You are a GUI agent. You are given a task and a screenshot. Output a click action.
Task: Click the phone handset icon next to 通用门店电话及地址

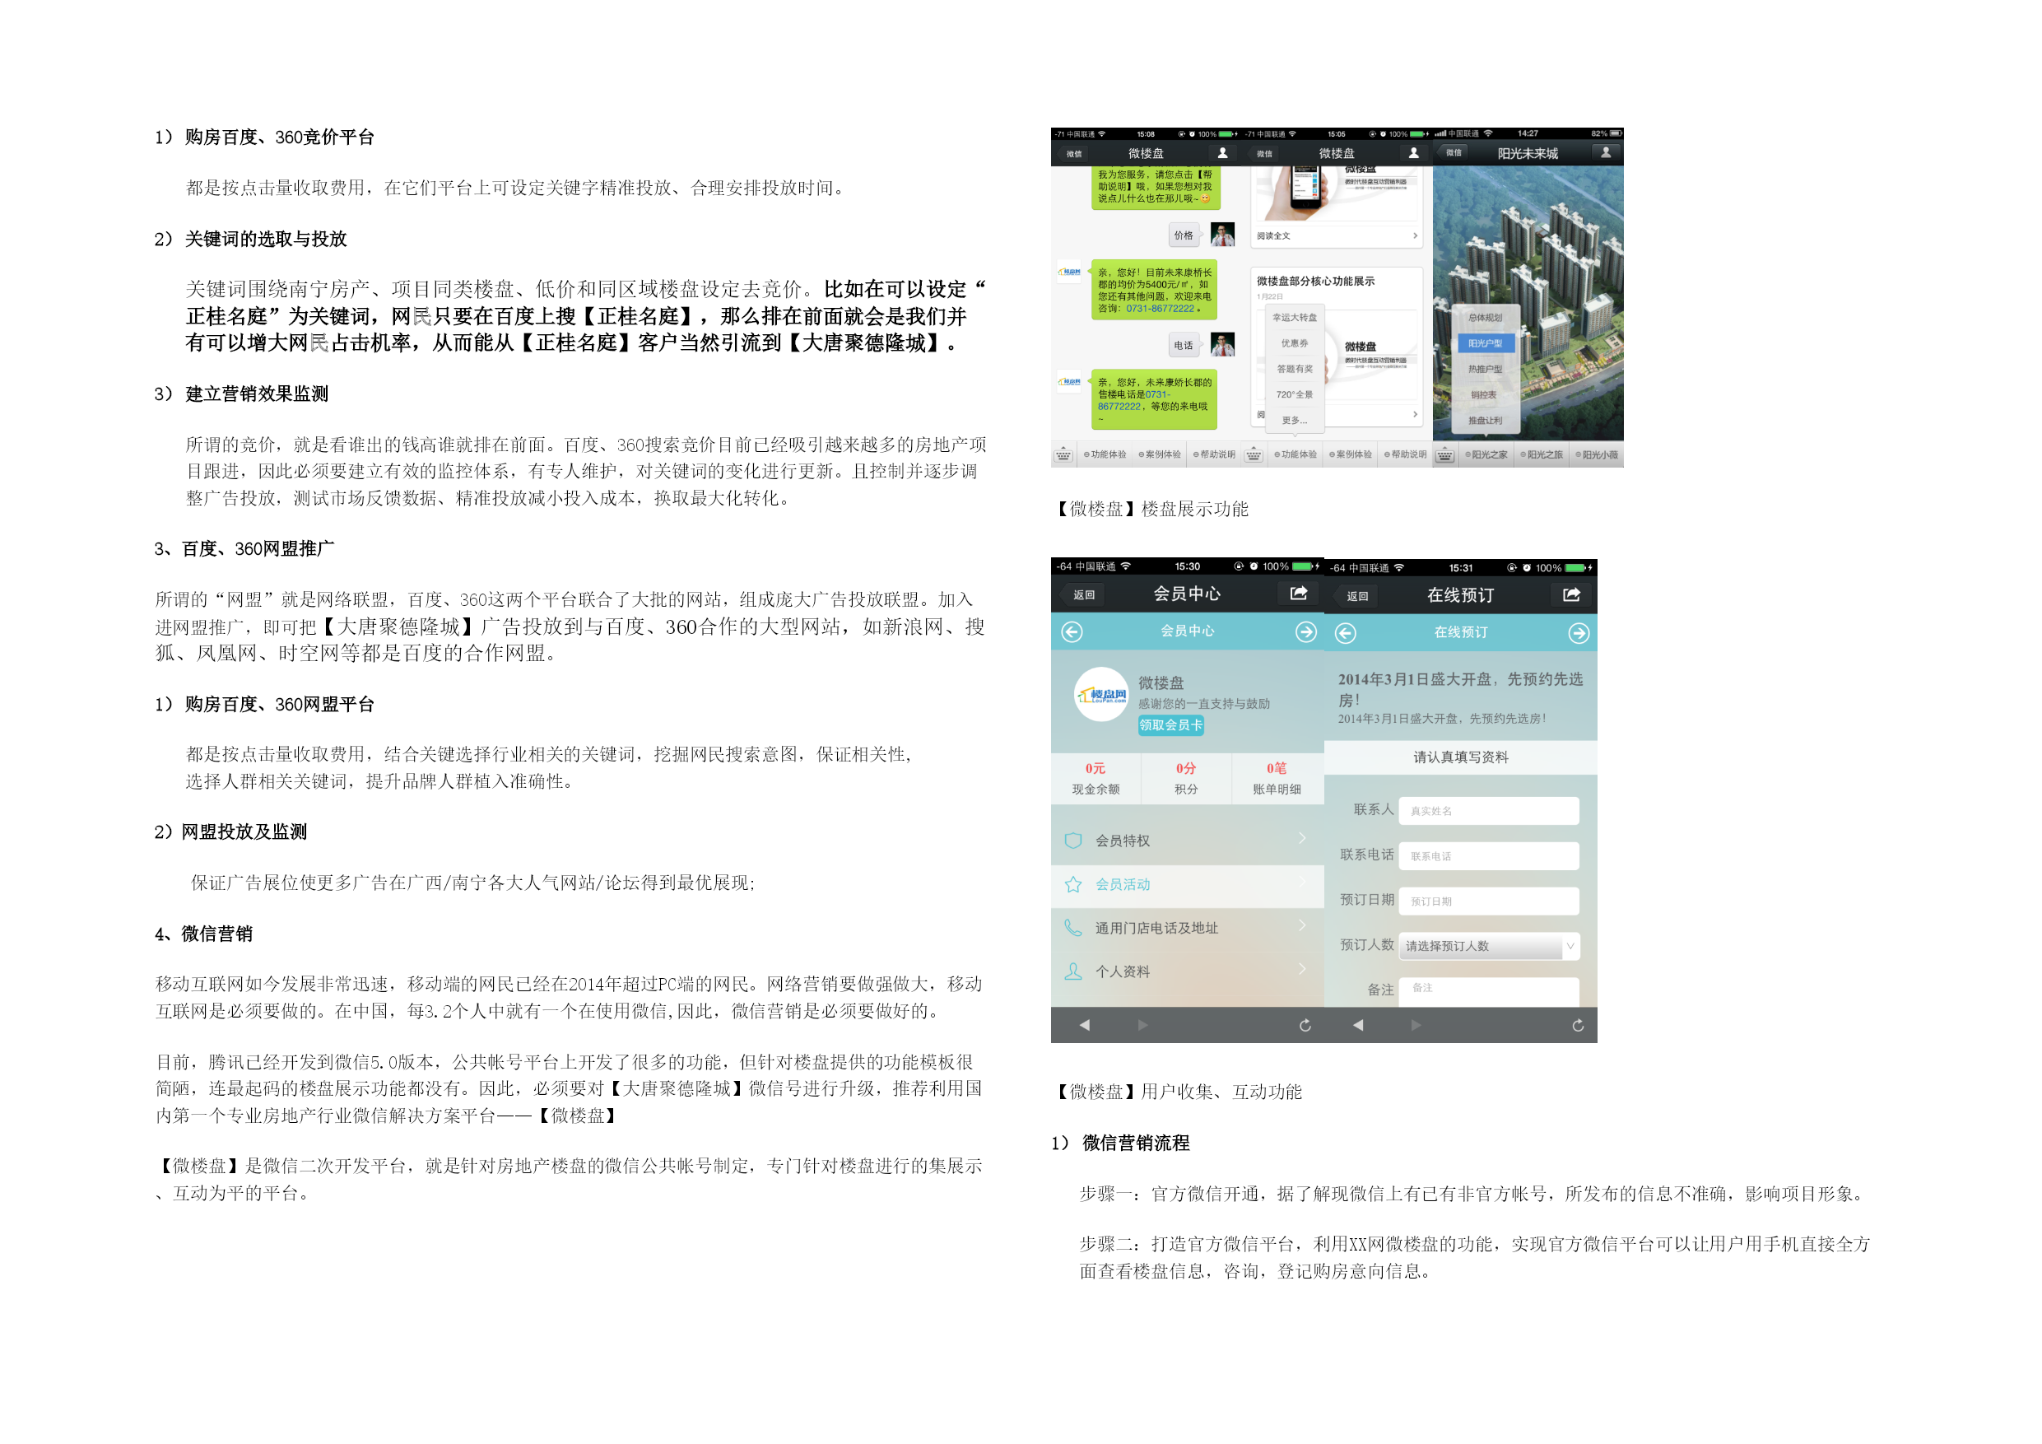(1073, 928)
